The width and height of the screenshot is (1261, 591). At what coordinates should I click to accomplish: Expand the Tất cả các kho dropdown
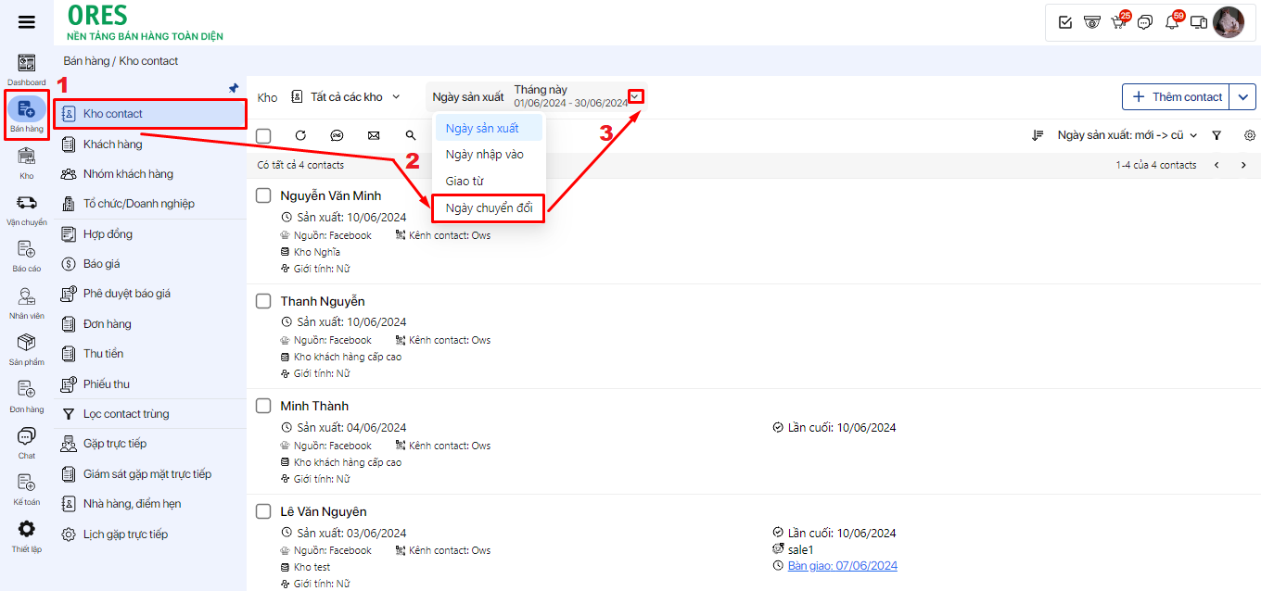tap(346, 97)
